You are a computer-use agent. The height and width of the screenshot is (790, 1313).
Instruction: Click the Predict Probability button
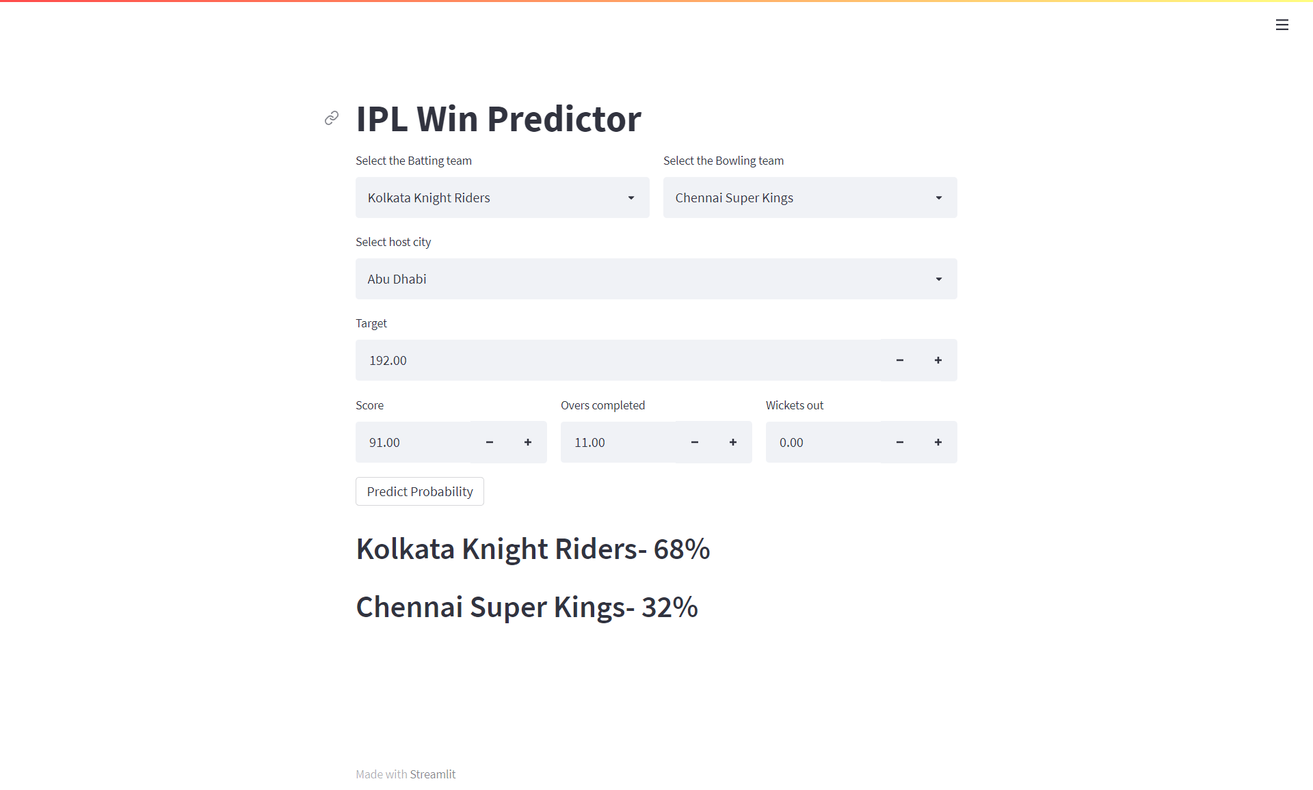coord(419,491)
